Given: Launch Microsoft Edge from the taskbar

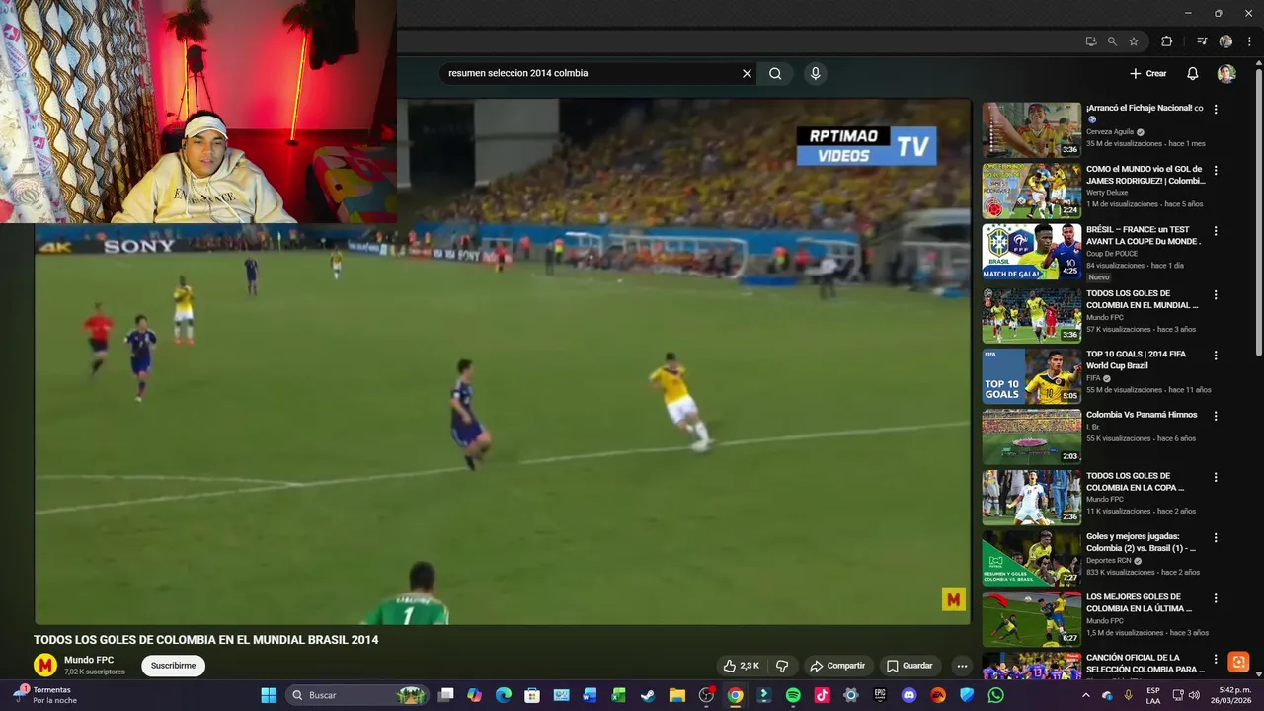Looking at the screenshot, I should point(504,695).
